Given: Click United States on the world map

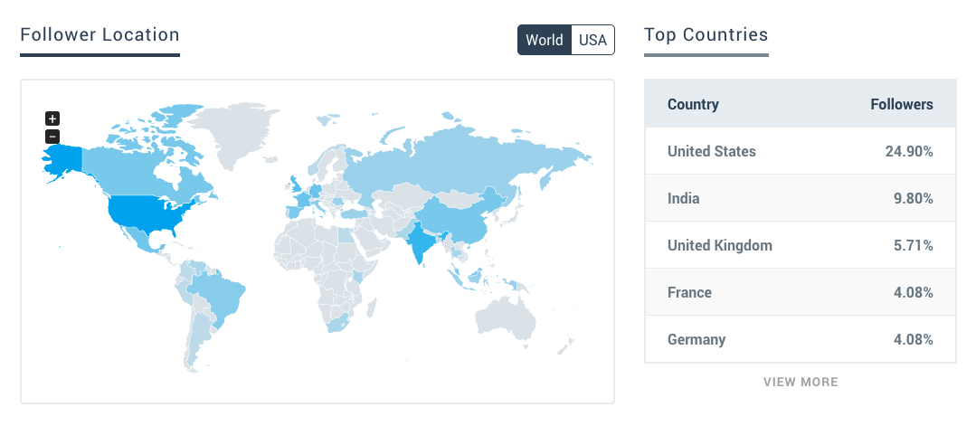Looking at the screenshot, I should pyautogui.click(x=148, y=215).
